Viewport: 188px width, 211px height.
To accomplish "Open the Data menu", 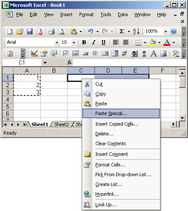I will click(x=123, y=14).
